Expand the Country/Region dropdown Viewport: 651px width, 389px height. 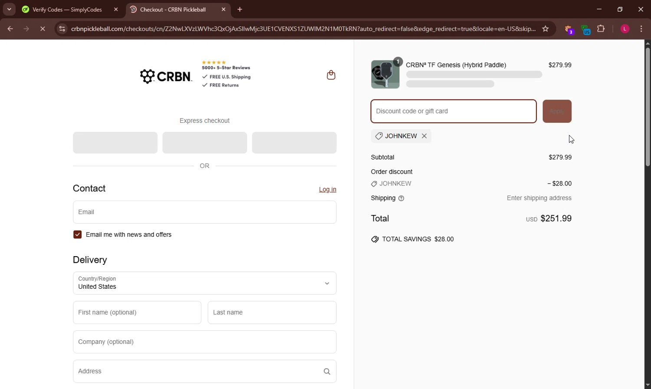pyautogui.click(x=204, y=283)
